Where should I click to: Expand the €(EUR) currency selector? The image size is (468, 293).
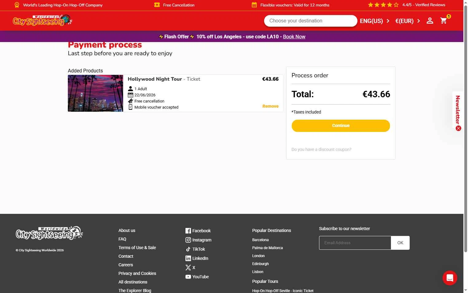pyautogui.click(x=408, y=21)
